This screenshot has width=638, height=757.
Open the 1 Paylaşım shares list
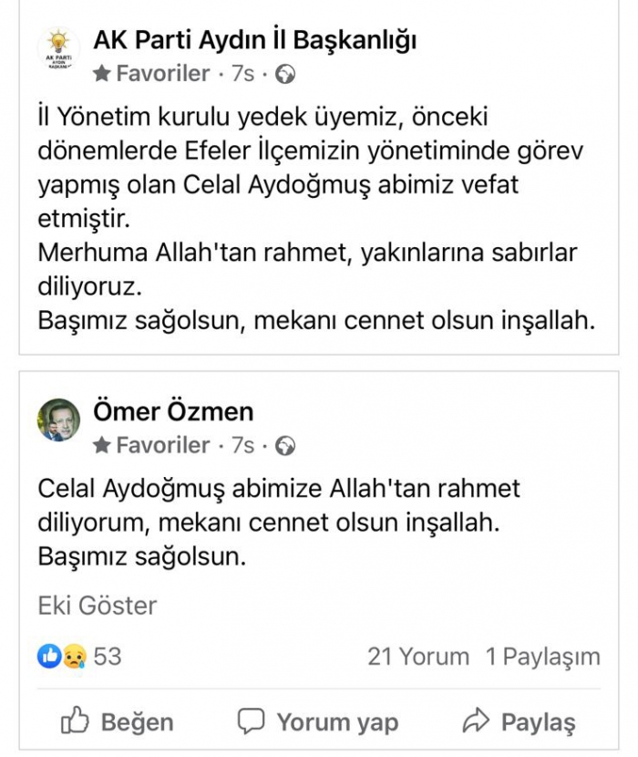point(542,656)
